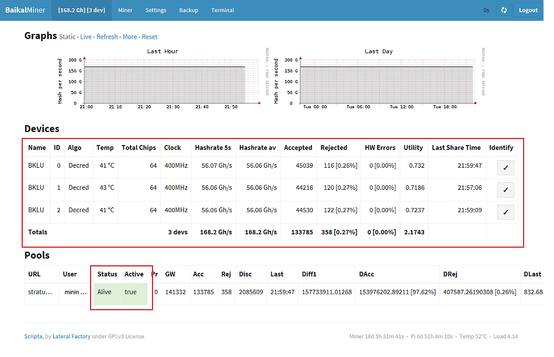Open the BaikalMiner home logo

tap(26, 11)
